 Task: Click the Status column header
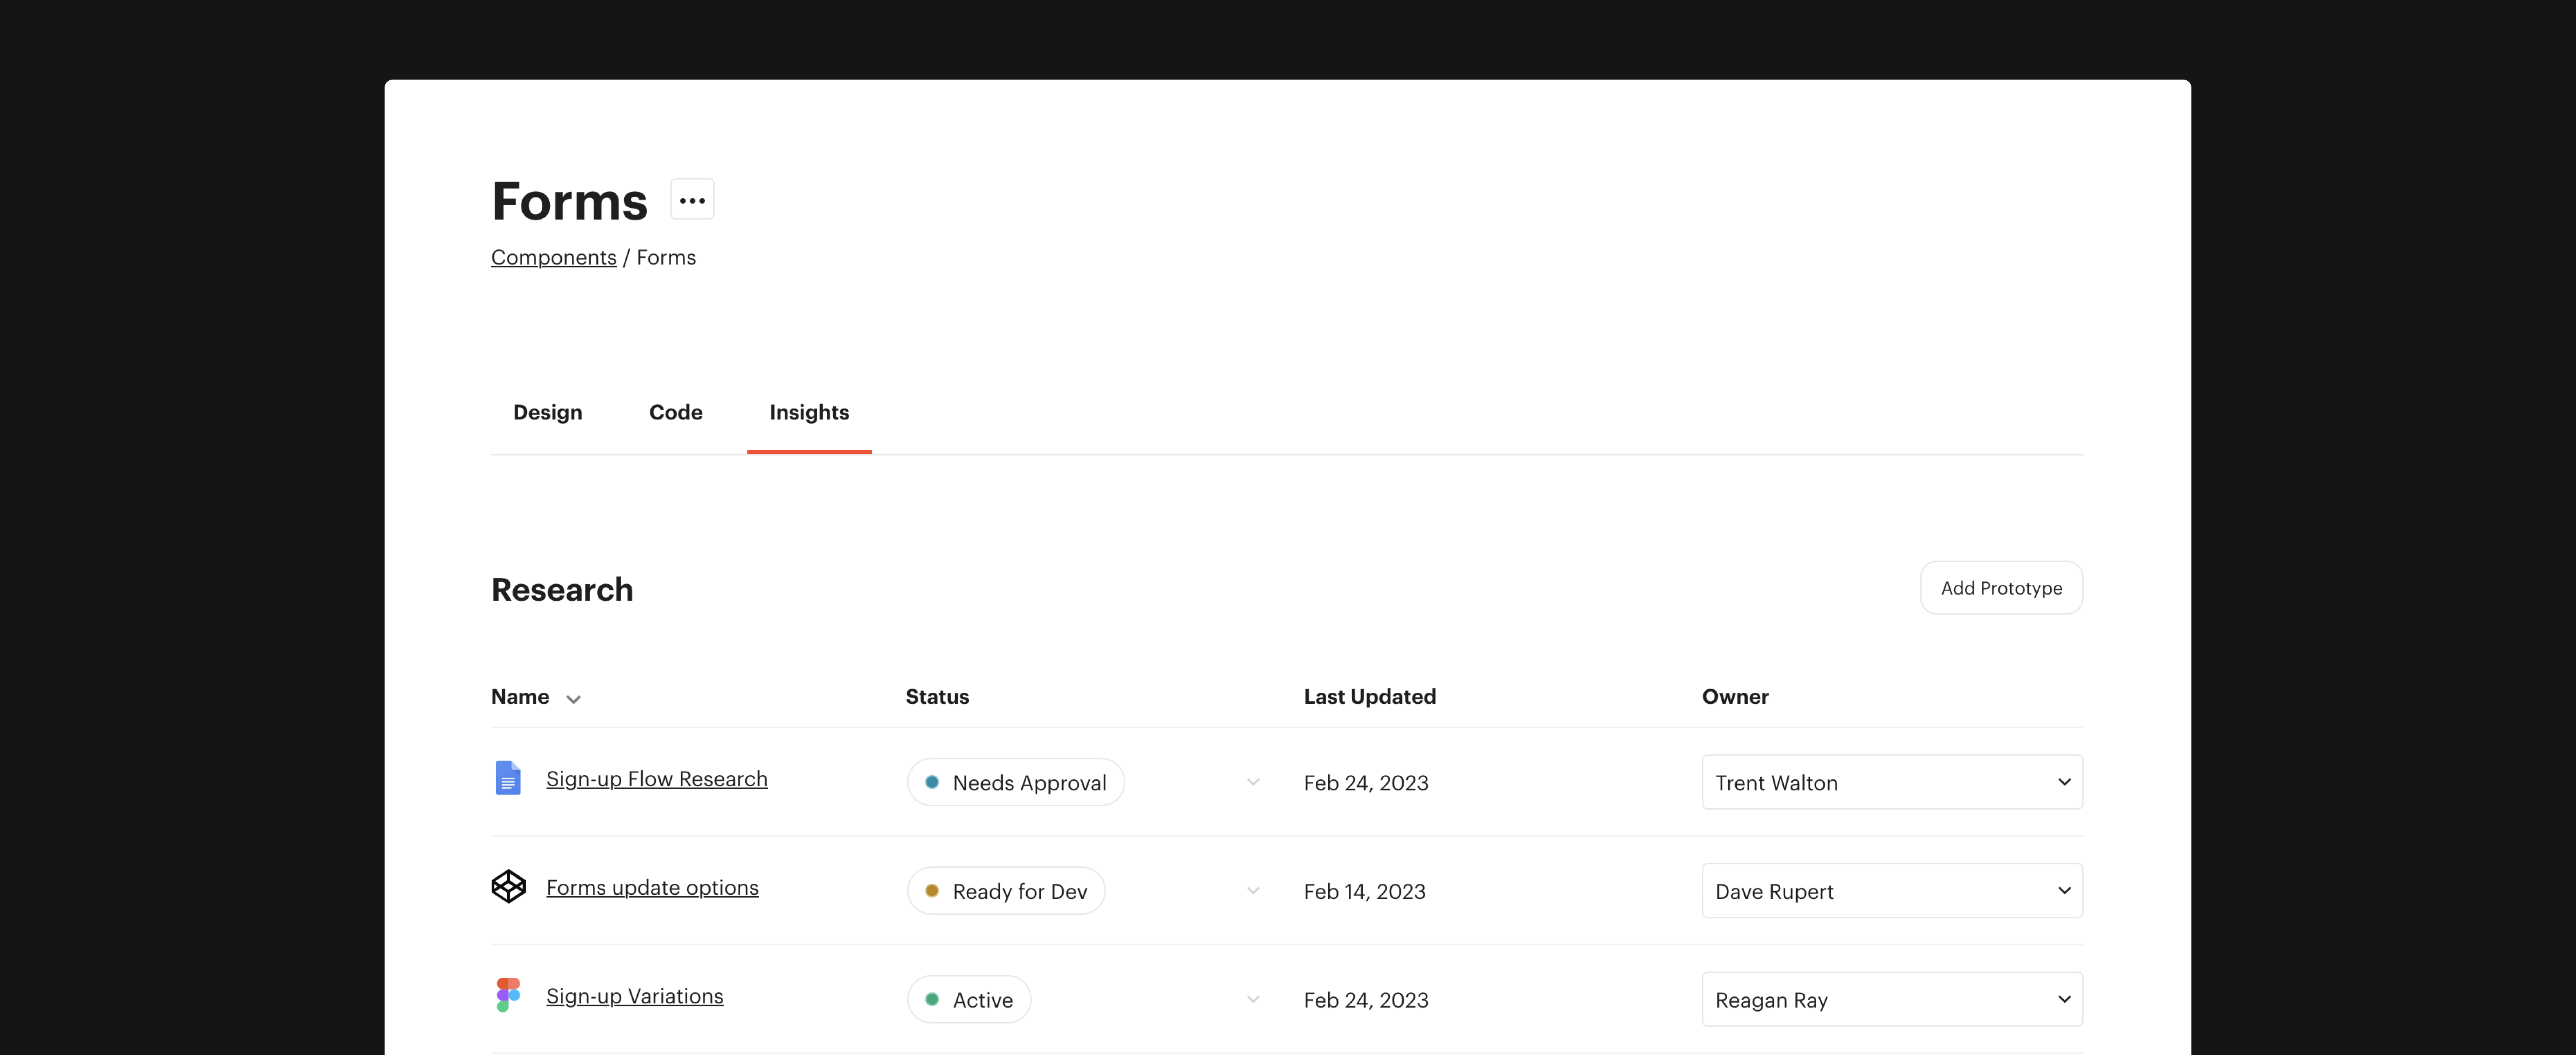pos(937,697)
